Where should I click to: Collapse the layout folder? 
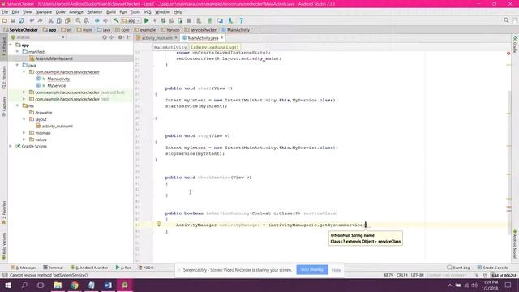tap(24, 119)
